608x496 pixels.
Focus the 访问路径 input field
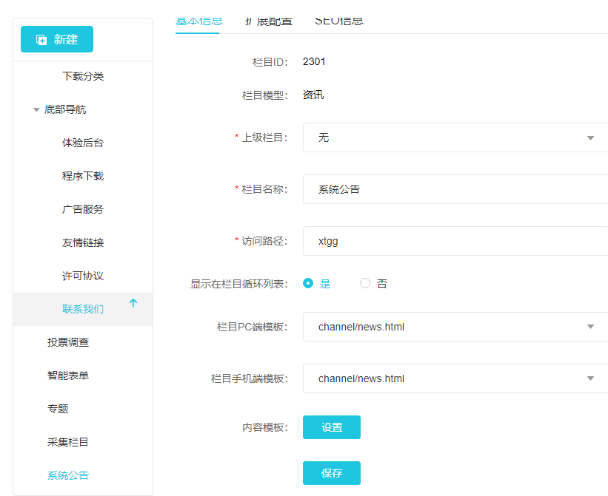coord(455,241)
